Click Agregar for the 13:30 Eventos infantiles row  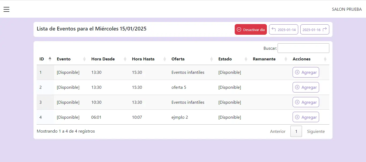point(306,72)
